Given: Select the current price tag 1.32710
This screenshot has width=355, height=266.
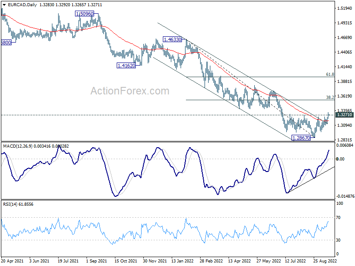Looking at the screenshot, I should [x=345, y=115].
